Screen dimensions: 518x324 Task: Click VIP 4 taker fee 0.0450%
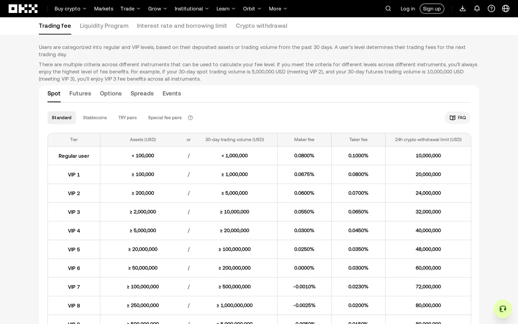(358, 230)
